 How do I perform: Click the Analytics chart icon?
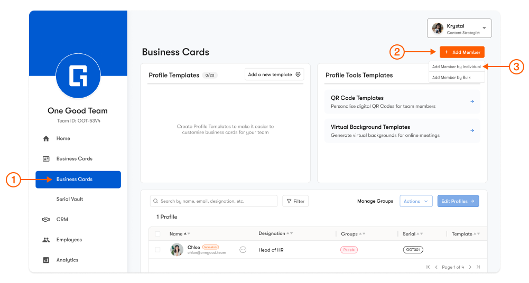pyautogui.click(x=46, y=260)
